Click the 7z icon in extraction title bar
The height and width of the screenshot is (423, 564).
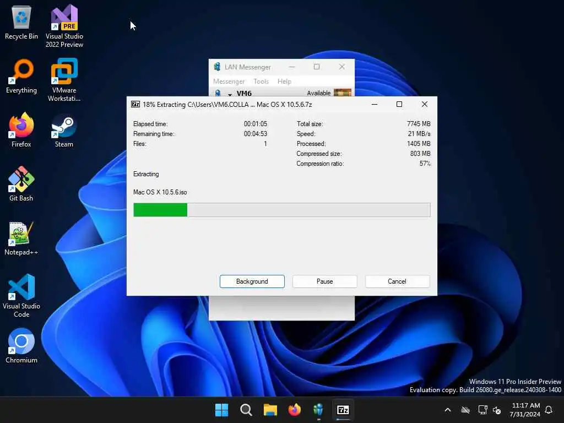pyautogui.click(x=135, y=104)
